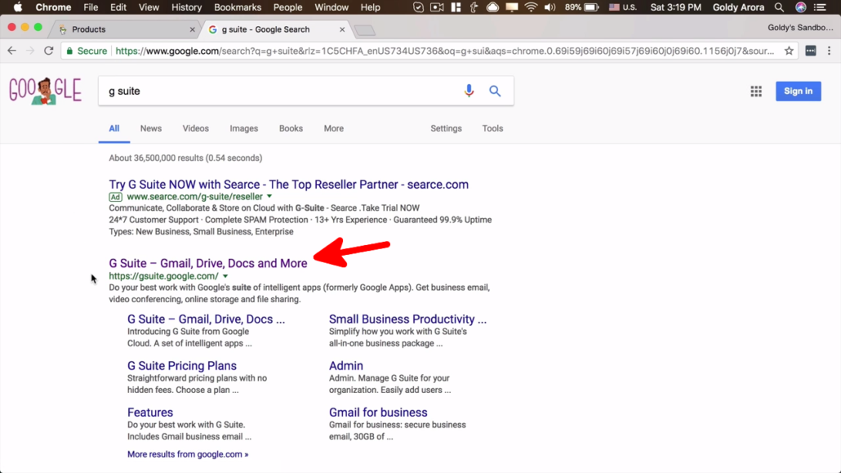The width and height of the screenshot is (841, 473).
Task: Select the News results tab
Action: pyautogui.click(x=151, y=128)
